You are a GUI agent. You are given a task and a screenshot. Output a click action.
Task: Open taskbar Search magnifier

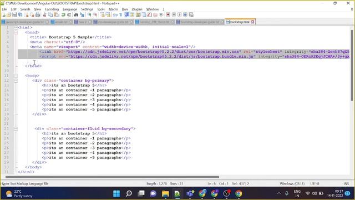[x=129, y=194]
